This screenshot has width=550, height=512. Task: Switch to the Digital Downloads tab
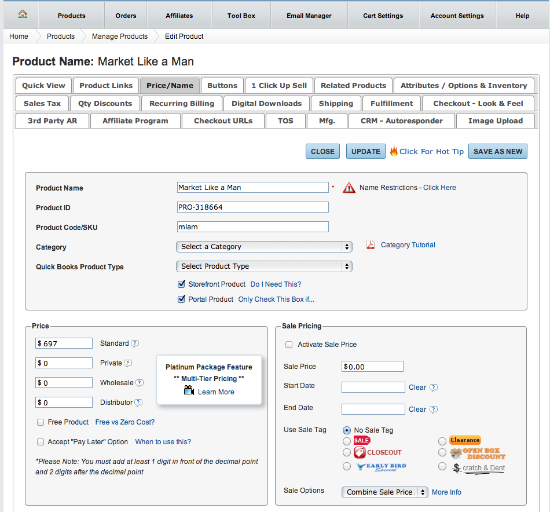(266, 104)
